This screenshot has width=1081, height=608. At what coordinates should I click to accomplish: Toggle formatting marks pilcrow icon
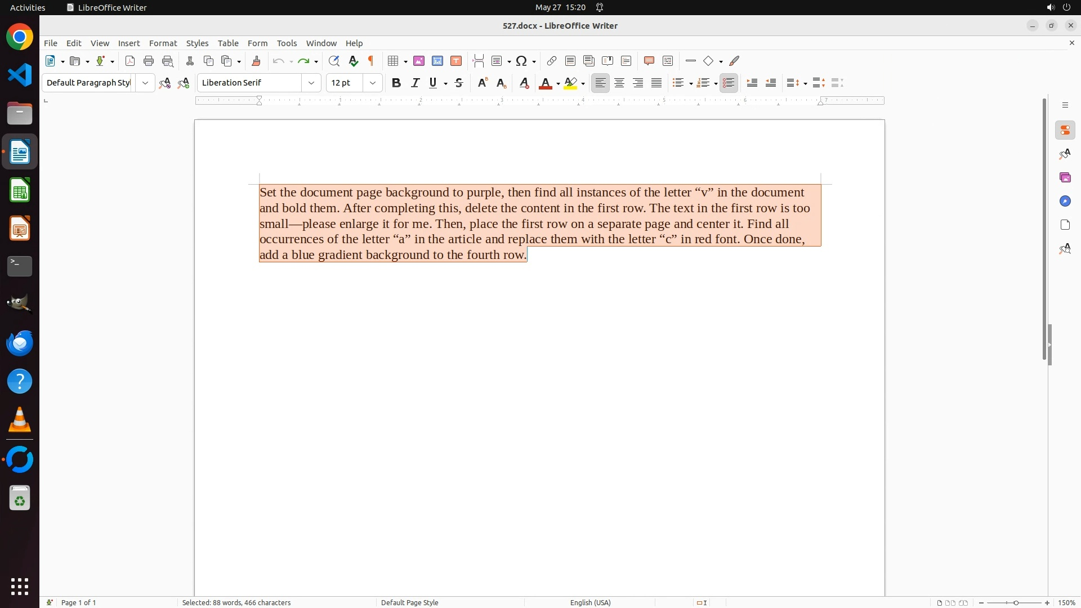point(371,61)
